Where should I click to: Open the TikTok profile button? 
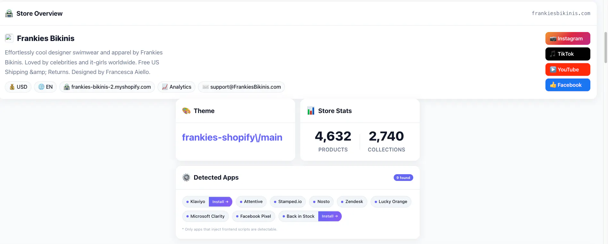click(x=568, y=54)
